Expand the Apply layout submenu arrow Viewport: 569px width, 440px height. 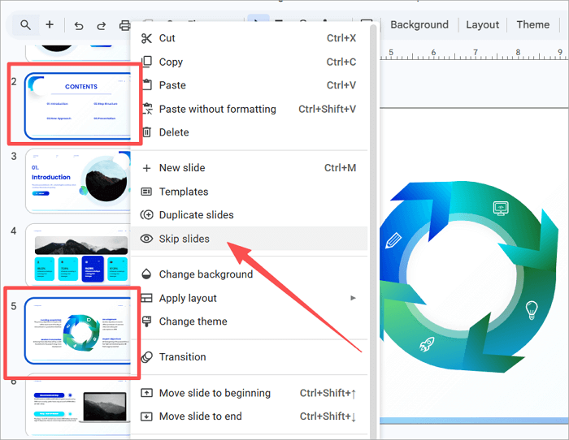(x=354, y=298)
